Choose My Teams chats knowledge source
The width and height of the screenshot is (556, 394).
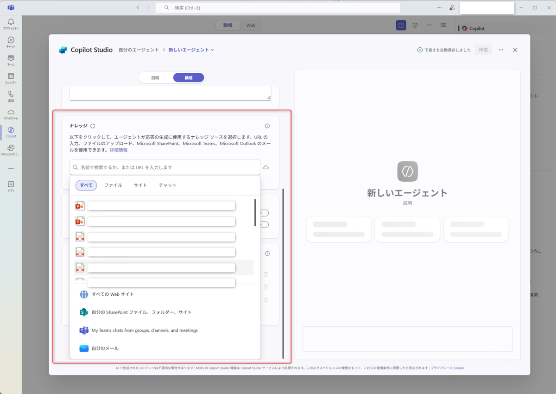(x=165, y=330)
